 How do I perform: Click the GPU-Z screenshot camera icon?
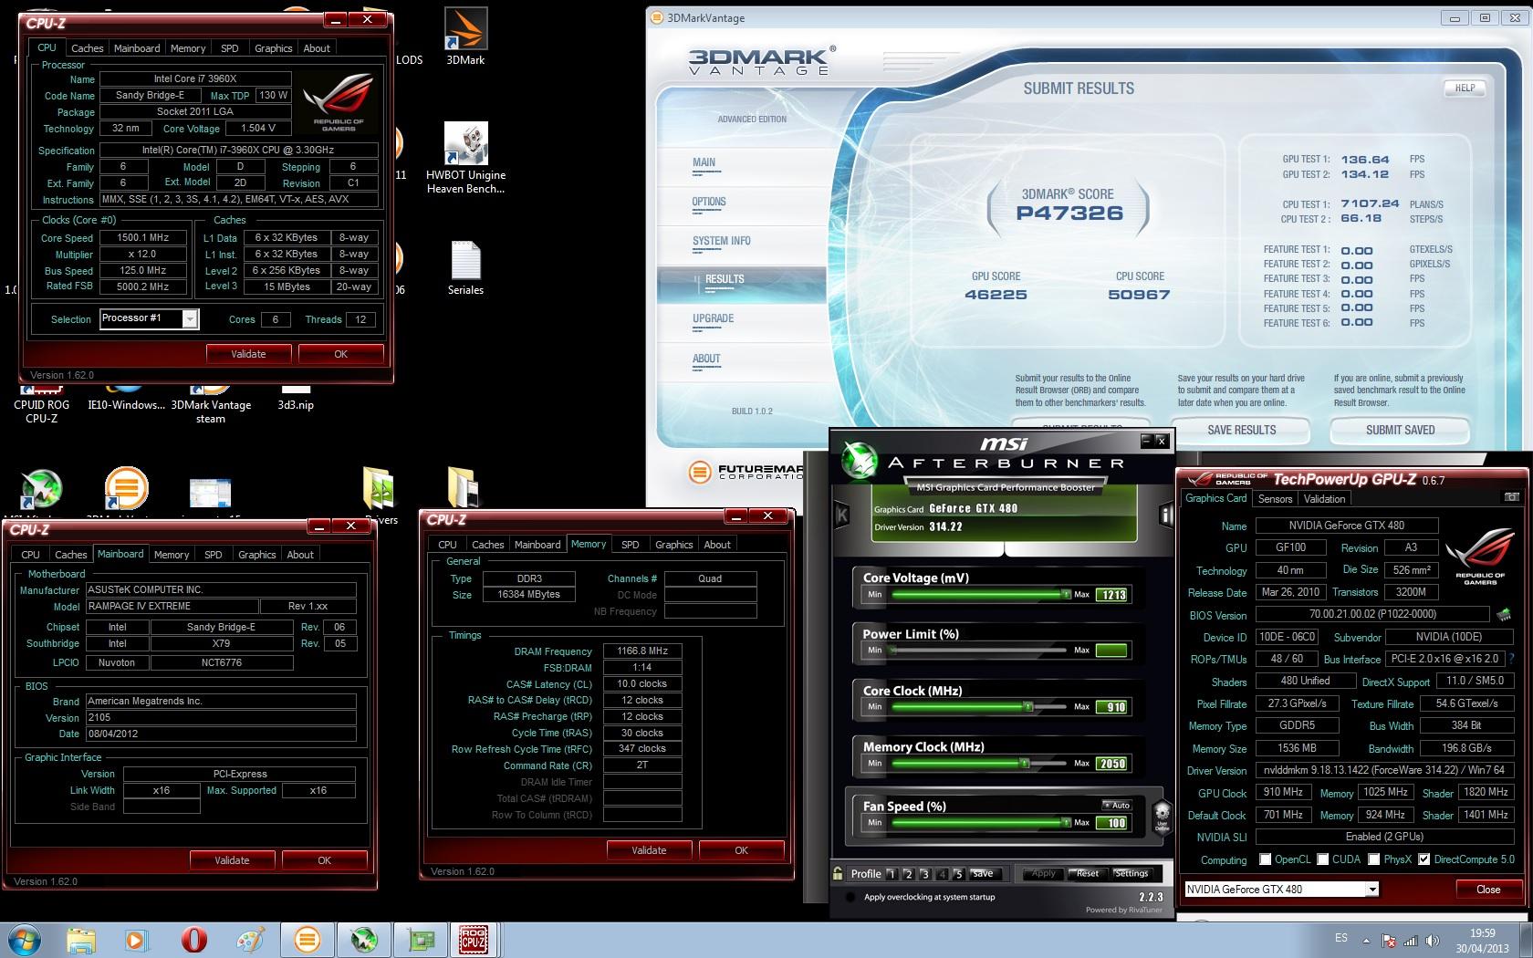tap(1512, 498)
